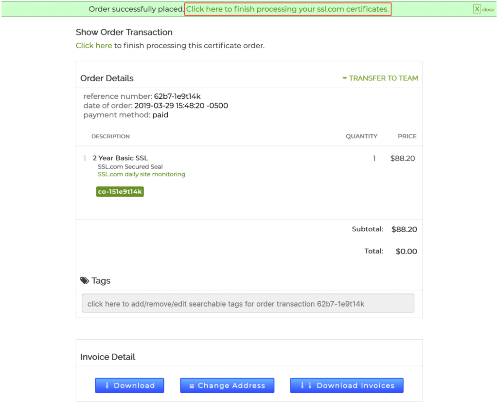Click the '2 Year Basic SSL' item title
This screenshot has height=403, width=498.
coord(120,158)
